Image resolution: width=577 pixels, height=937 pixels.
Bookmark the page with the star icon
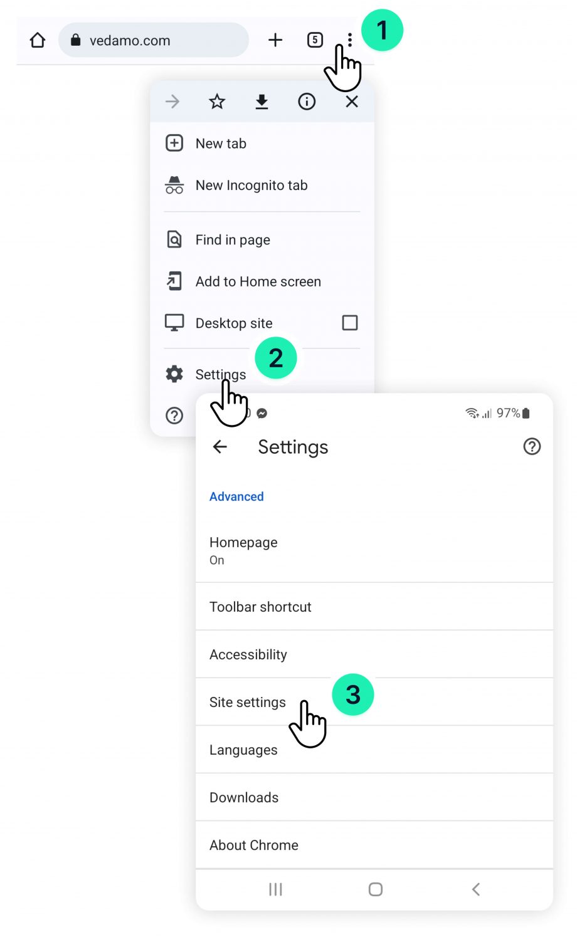click(216, 102)
